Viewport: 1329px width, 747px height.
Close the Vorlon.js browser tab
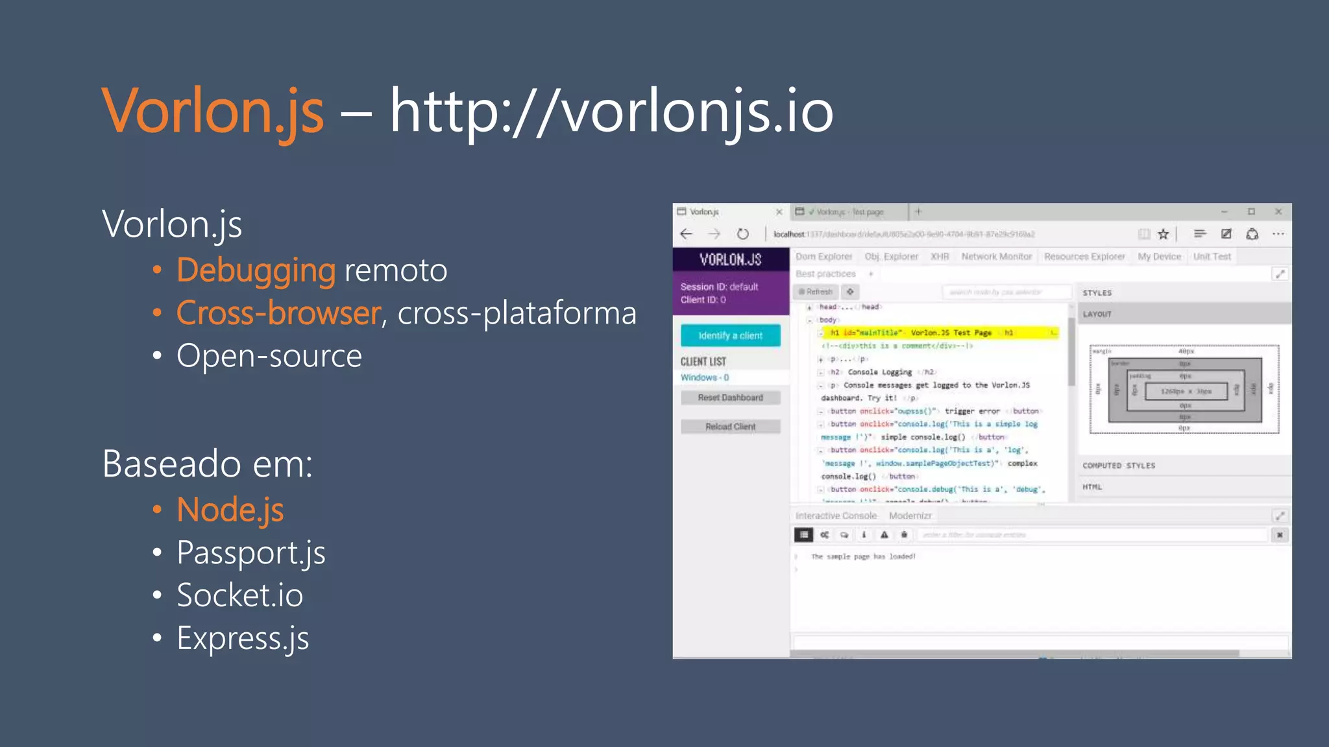coord(779,212)
